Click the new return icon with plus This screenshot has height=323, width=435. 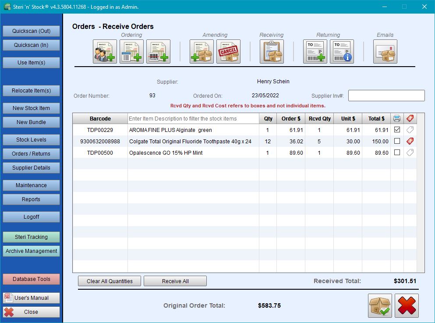tap(315, 52)
